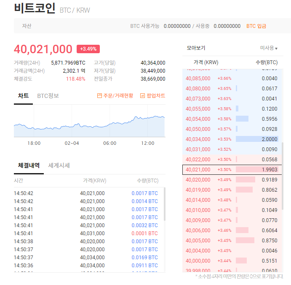The height and width of the screenshot is (285, 291).
Task: Select order book price 40,031,000
Action: (198, 149)
